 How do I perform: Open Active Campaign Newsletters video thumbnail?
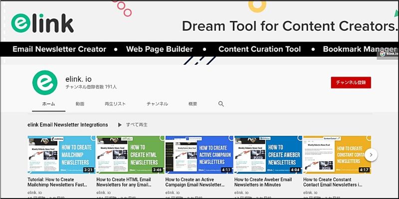click(199, 155)
